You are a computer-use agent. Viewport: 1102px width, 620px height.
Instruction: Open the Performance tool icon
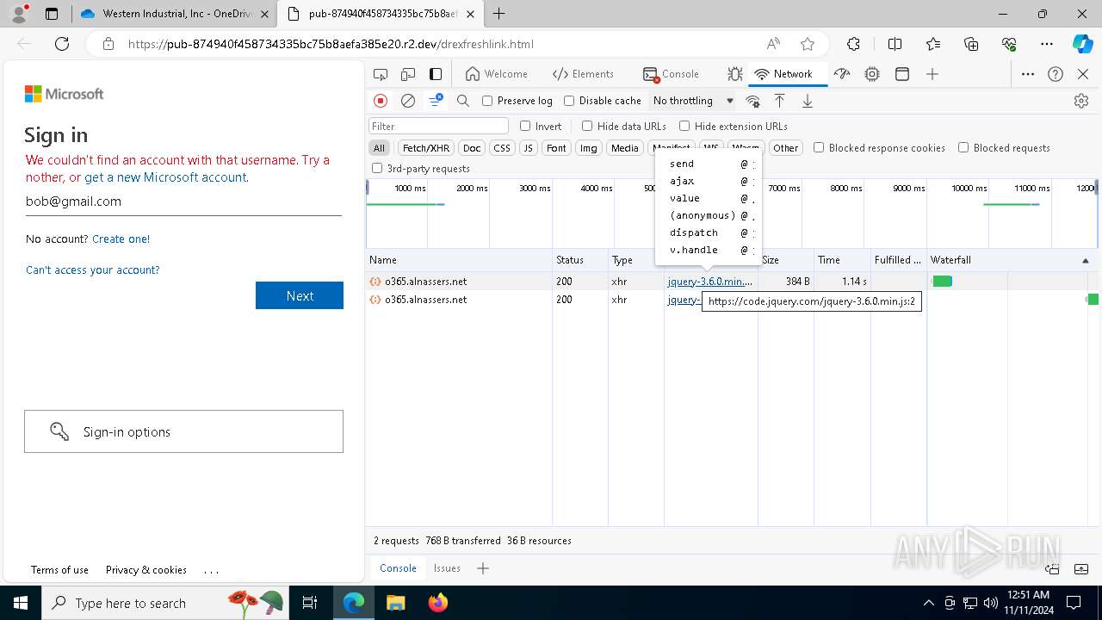click(x=842, y=74)
